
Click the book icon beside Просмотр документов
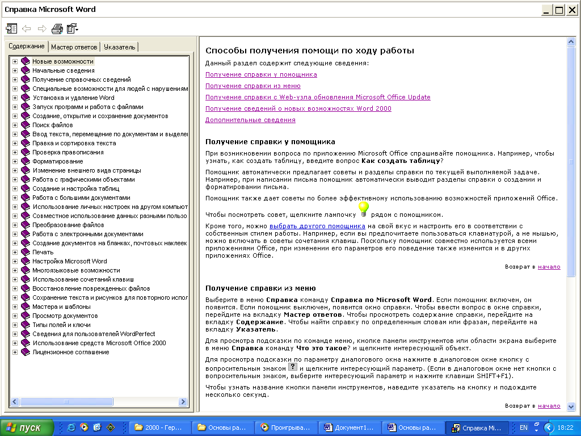[26, 316]
